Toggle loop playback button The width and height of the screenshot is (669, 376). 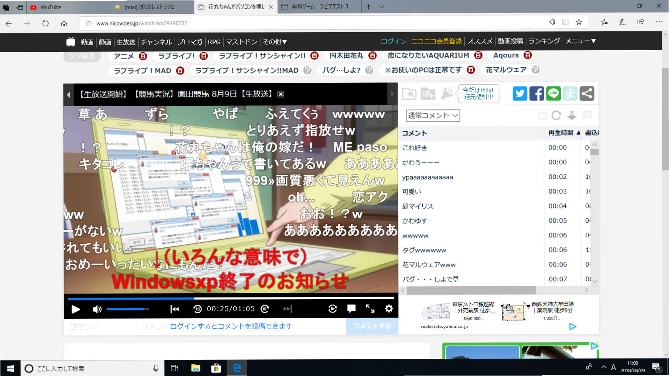(332, 309)
